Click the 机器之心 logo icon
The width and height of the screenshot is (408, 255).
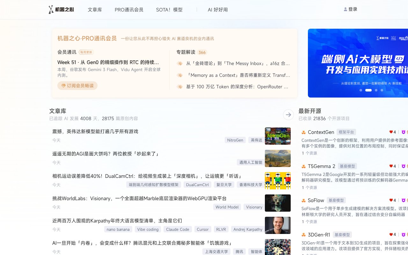50,10
